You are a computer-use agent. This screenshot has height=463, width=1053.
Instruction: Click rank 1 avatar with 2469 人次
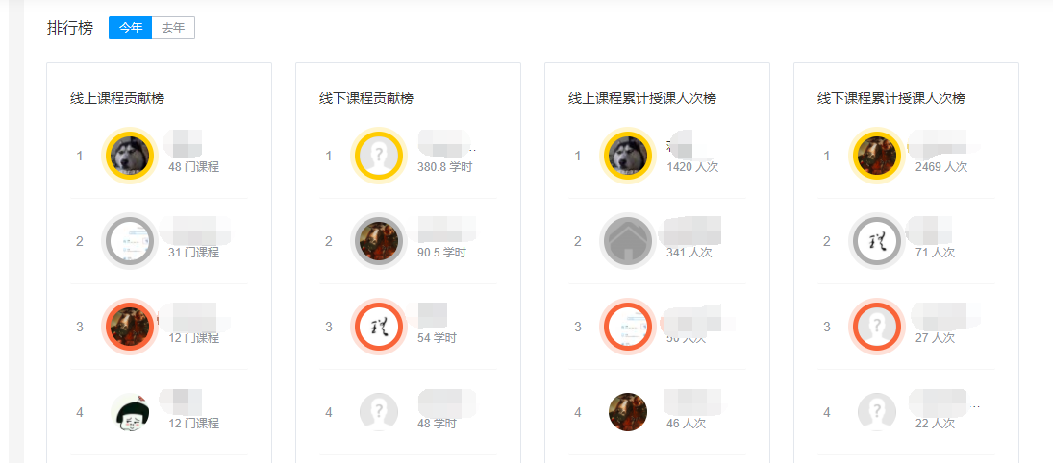877,156
